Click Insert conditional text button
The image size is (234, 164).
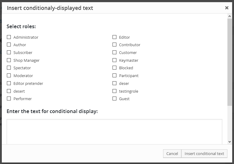(x=204, y=154)
